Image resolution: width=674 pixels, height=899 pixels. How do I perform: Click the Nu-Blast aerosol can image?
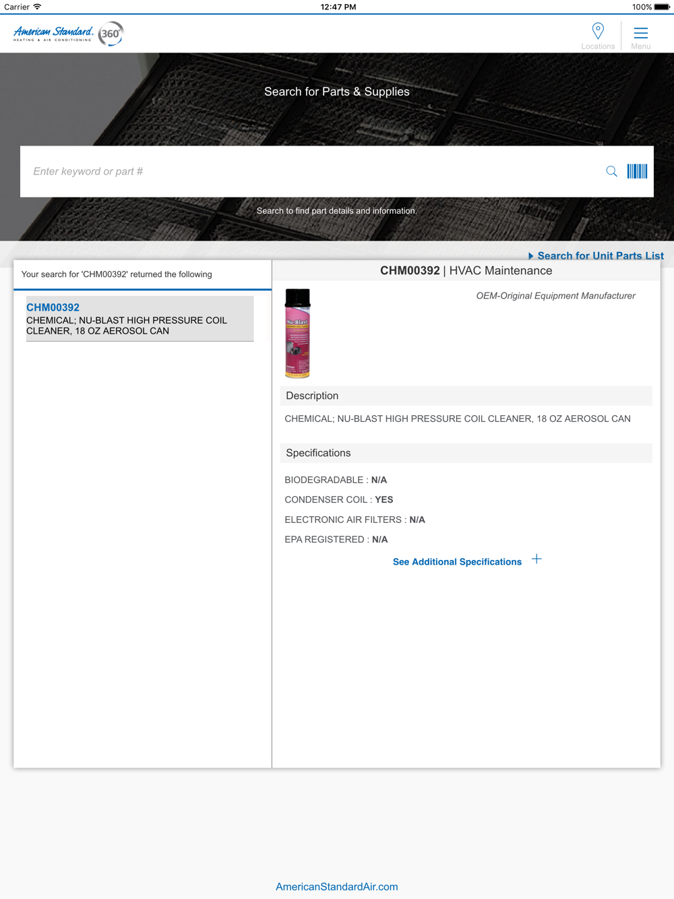pyautogui.click(x=297, y=333)
